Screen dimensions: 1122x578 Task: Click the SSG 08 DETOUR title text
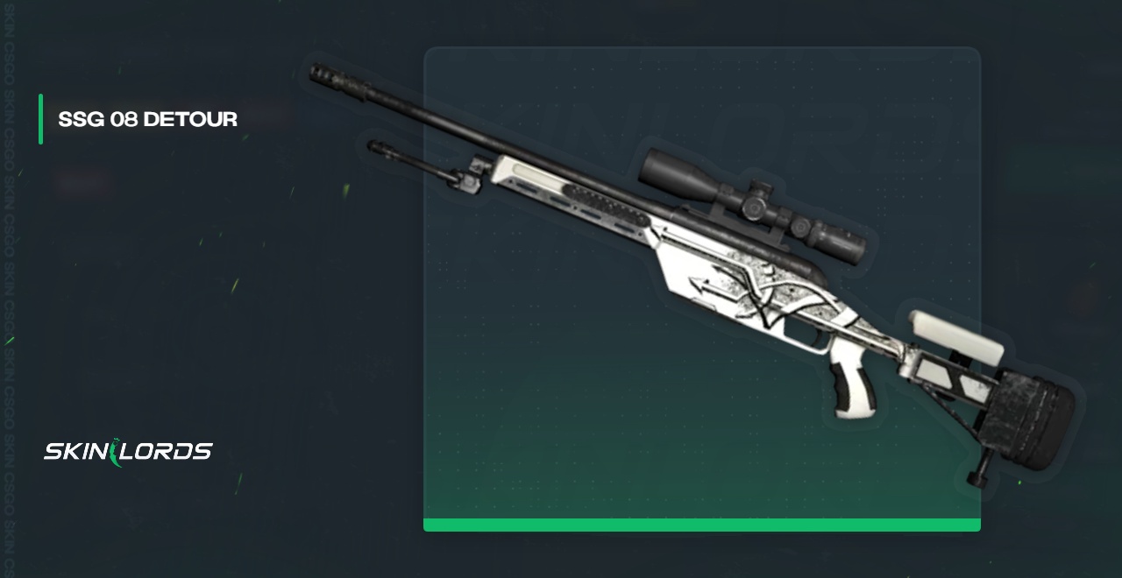pos(147,119)
